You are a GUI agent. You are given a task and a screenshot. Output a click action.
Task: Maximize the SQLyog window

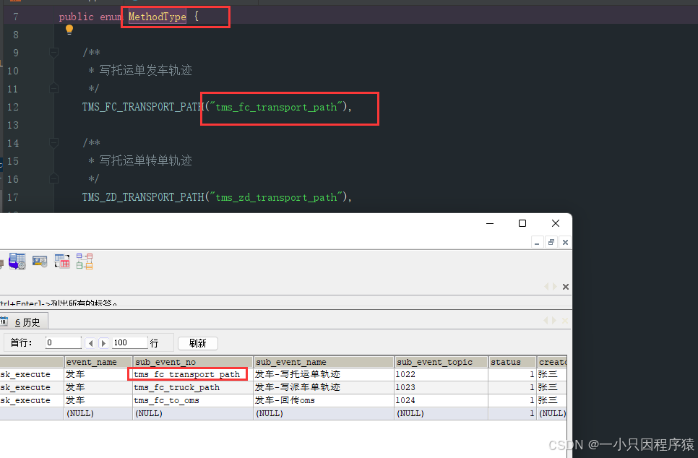click(522, 223)
